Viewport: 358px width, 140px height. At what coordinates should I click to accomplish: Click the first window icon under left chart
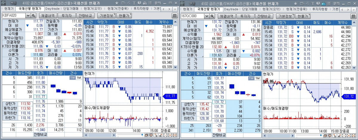[x=146, y=135]
